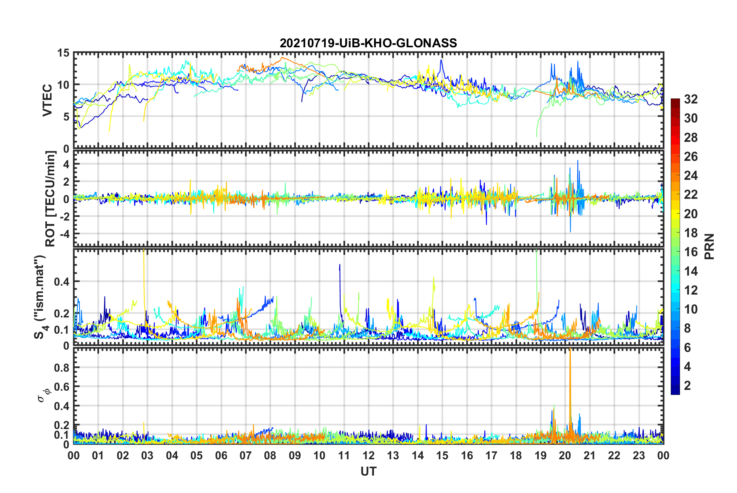The width and height of the screenshot is (737, 493).
Task: Click UT axis hour label 16
Action: (x=467, y=456)
